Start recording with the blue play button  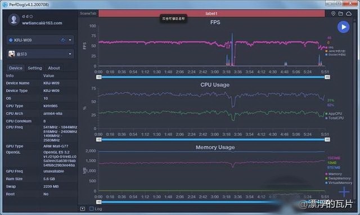point(344,27)
